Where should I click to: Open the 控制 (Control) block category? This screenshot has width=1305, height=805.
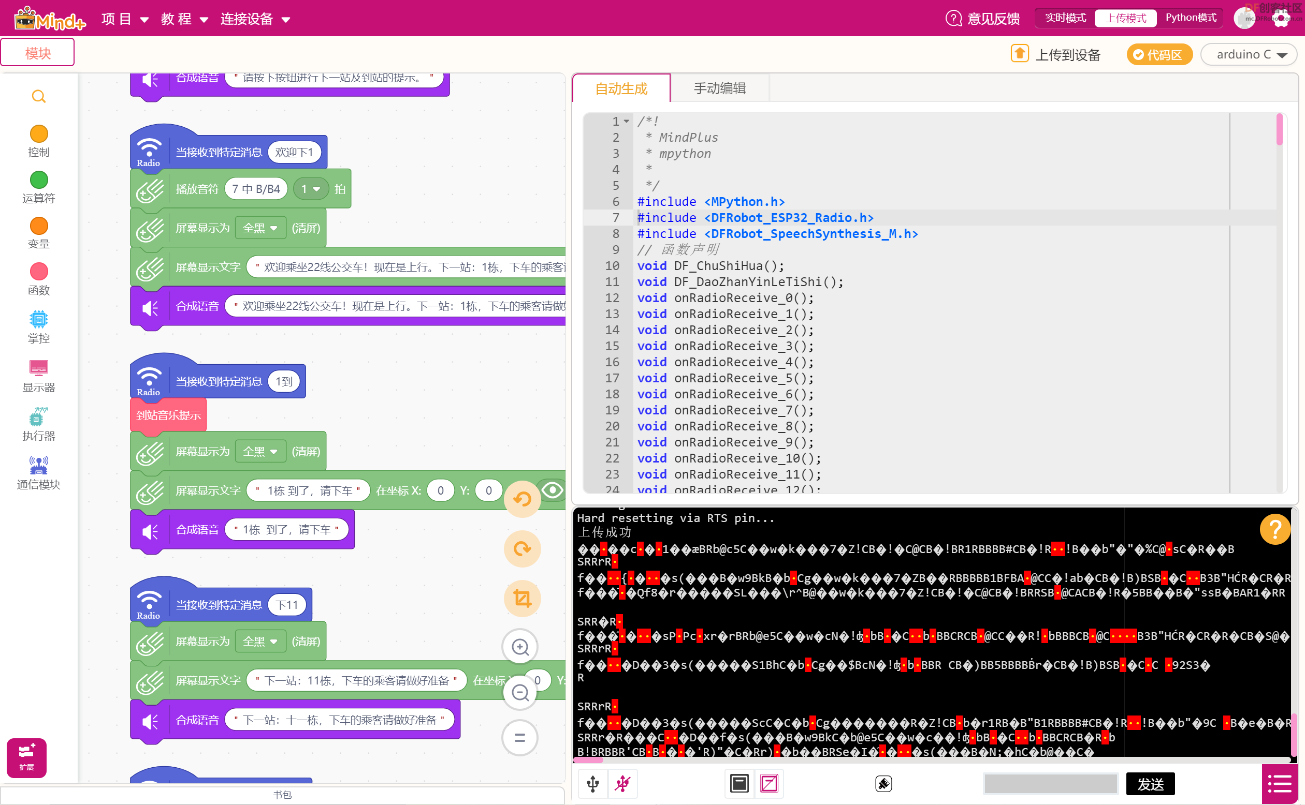pos(38,141)
